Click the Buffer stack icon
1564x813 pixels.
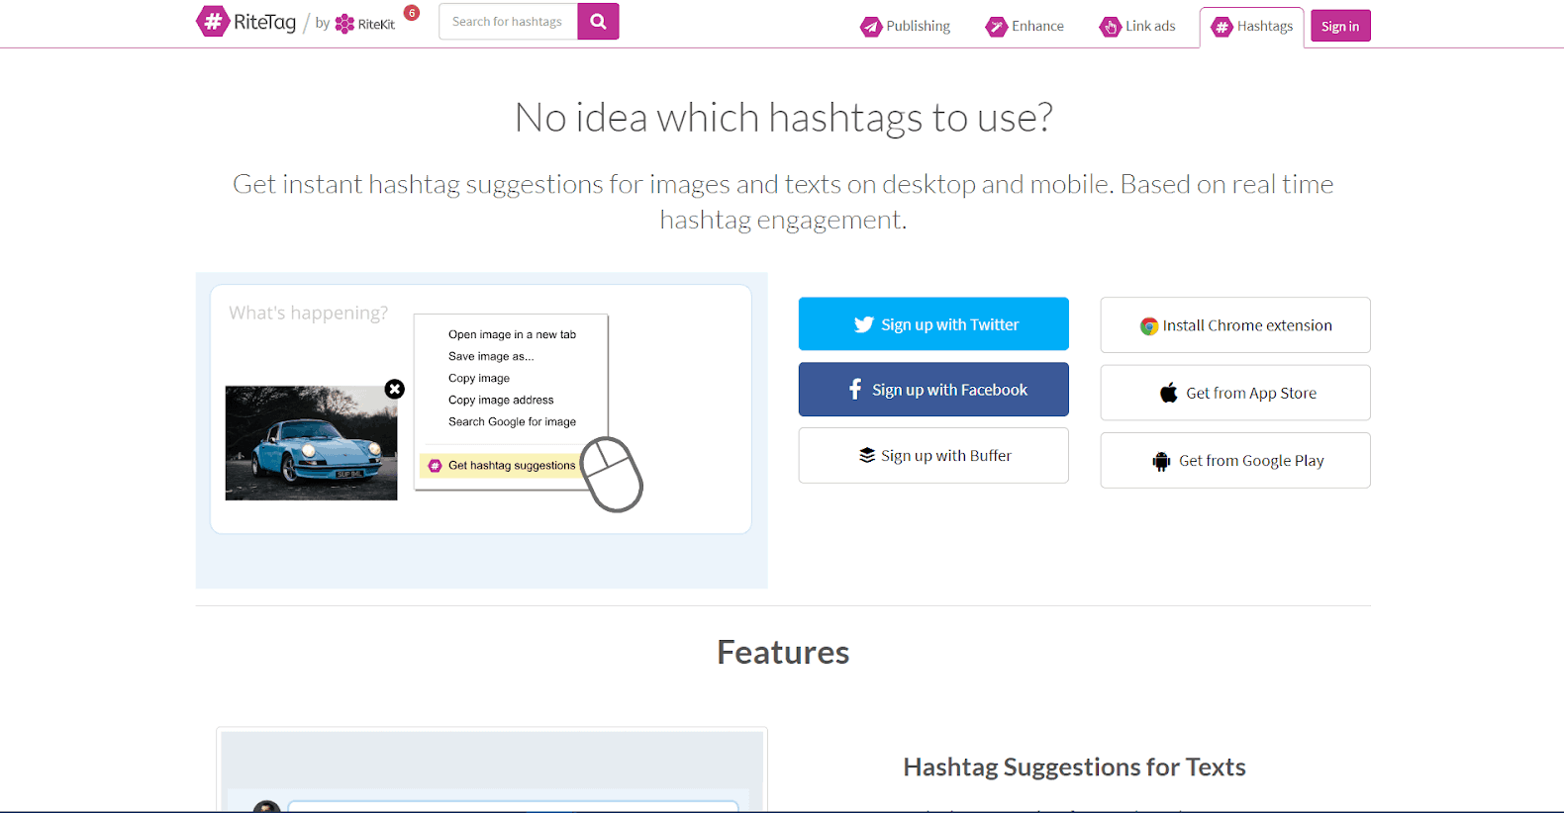pos(867,455)
